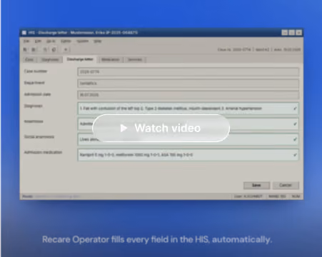Click the caption Recare Operator fills every field
This screenshot has width=322, height=257.
coord(157,240)
